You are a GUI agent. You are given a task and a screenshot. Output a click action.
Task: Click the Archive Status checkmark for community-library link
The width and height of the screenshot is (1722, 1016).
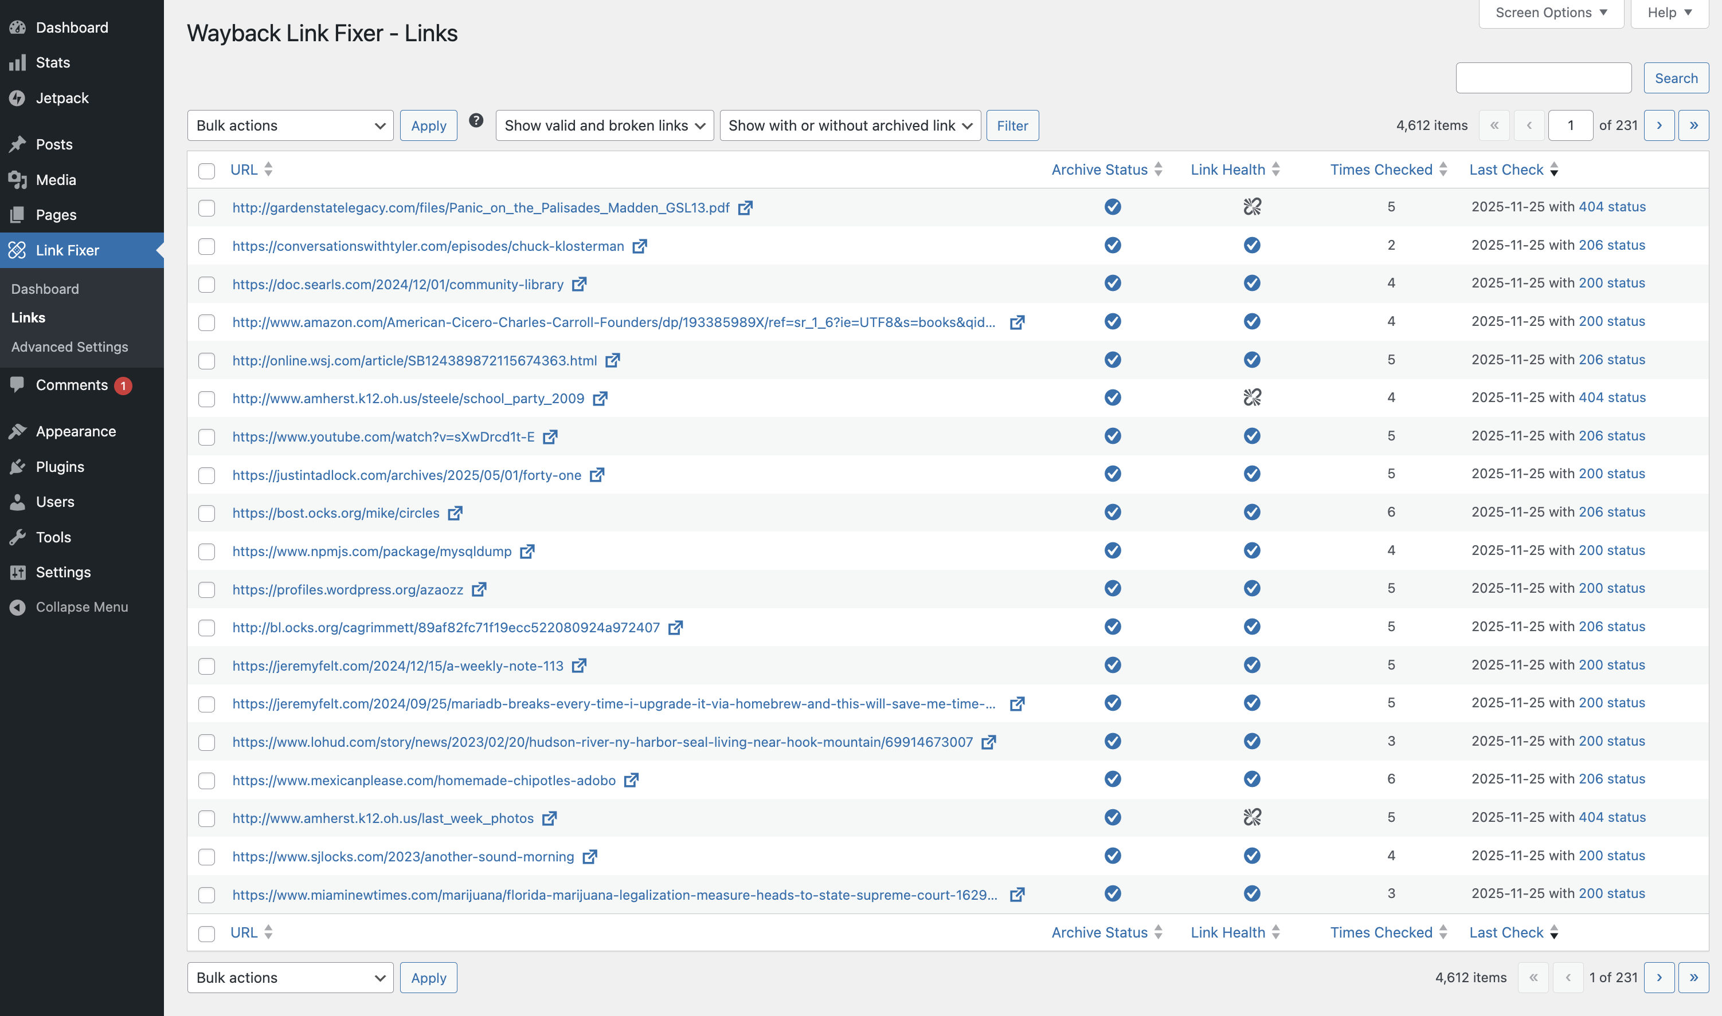1112,283
